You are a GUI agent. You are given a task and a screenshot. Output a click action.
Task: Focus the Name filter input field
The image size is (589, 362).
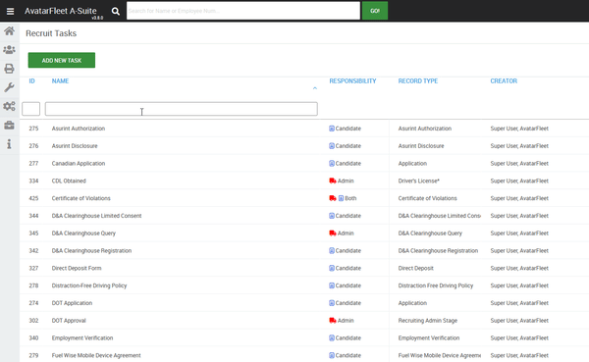182,109
